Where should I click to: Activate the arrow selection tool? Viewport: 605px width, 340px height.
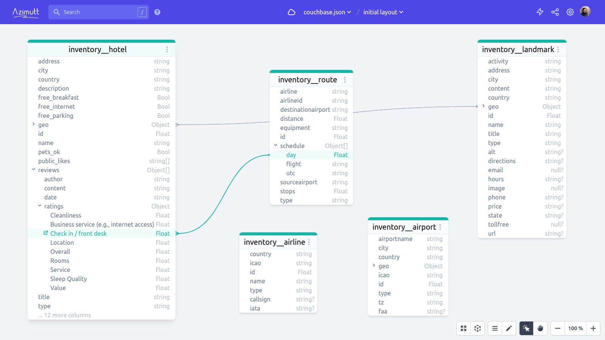526,328
